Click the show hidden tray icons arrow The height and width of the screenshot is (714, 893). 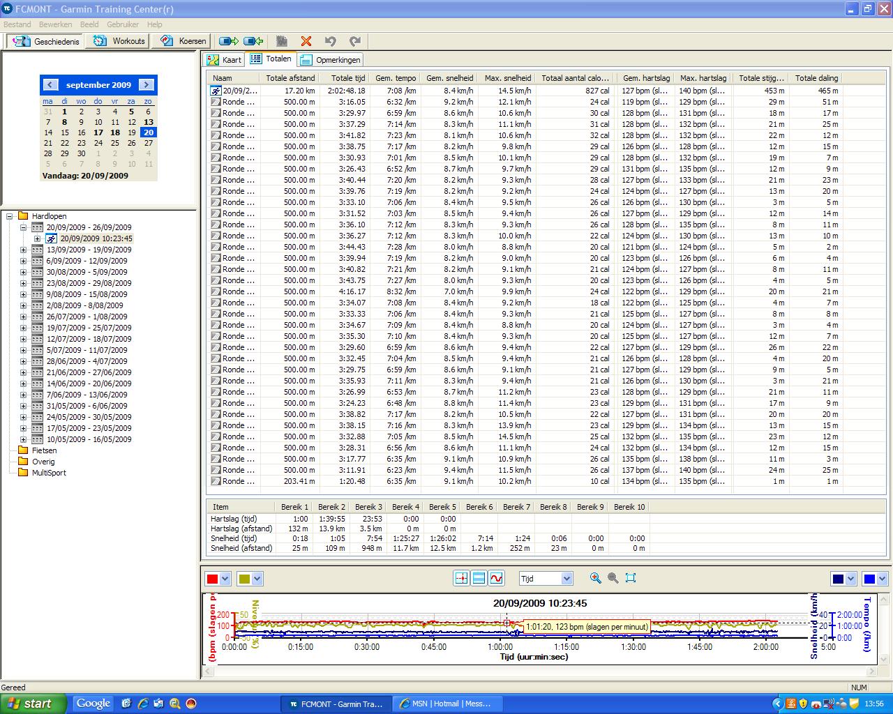pyautogui.click(x=778, y=704)
